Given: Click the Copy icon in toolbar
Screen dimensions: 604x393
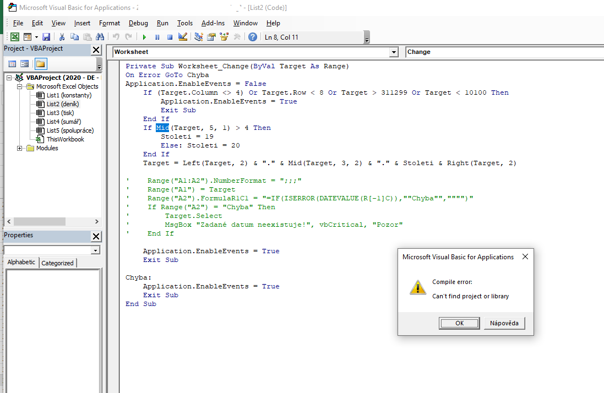Looking at the screenshot, I should click(x=74, y=37).
